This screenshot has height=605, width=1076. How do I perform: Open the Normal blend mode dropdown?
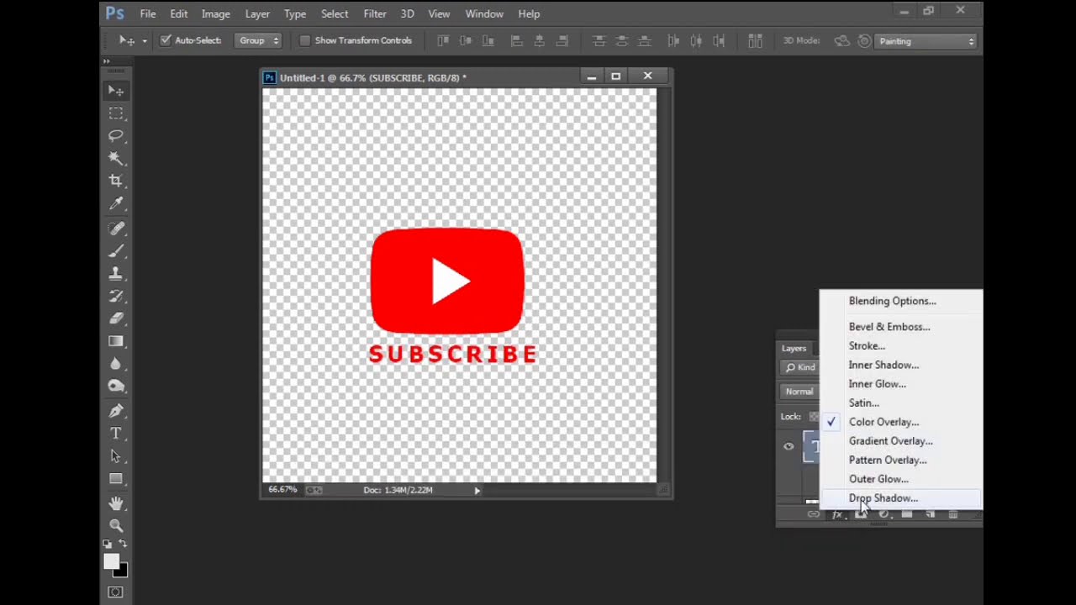click(x=800, y=392)
